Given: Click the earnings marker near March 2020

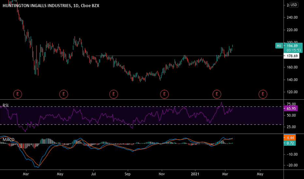Looking at the screenshot, I should (17, 94).
